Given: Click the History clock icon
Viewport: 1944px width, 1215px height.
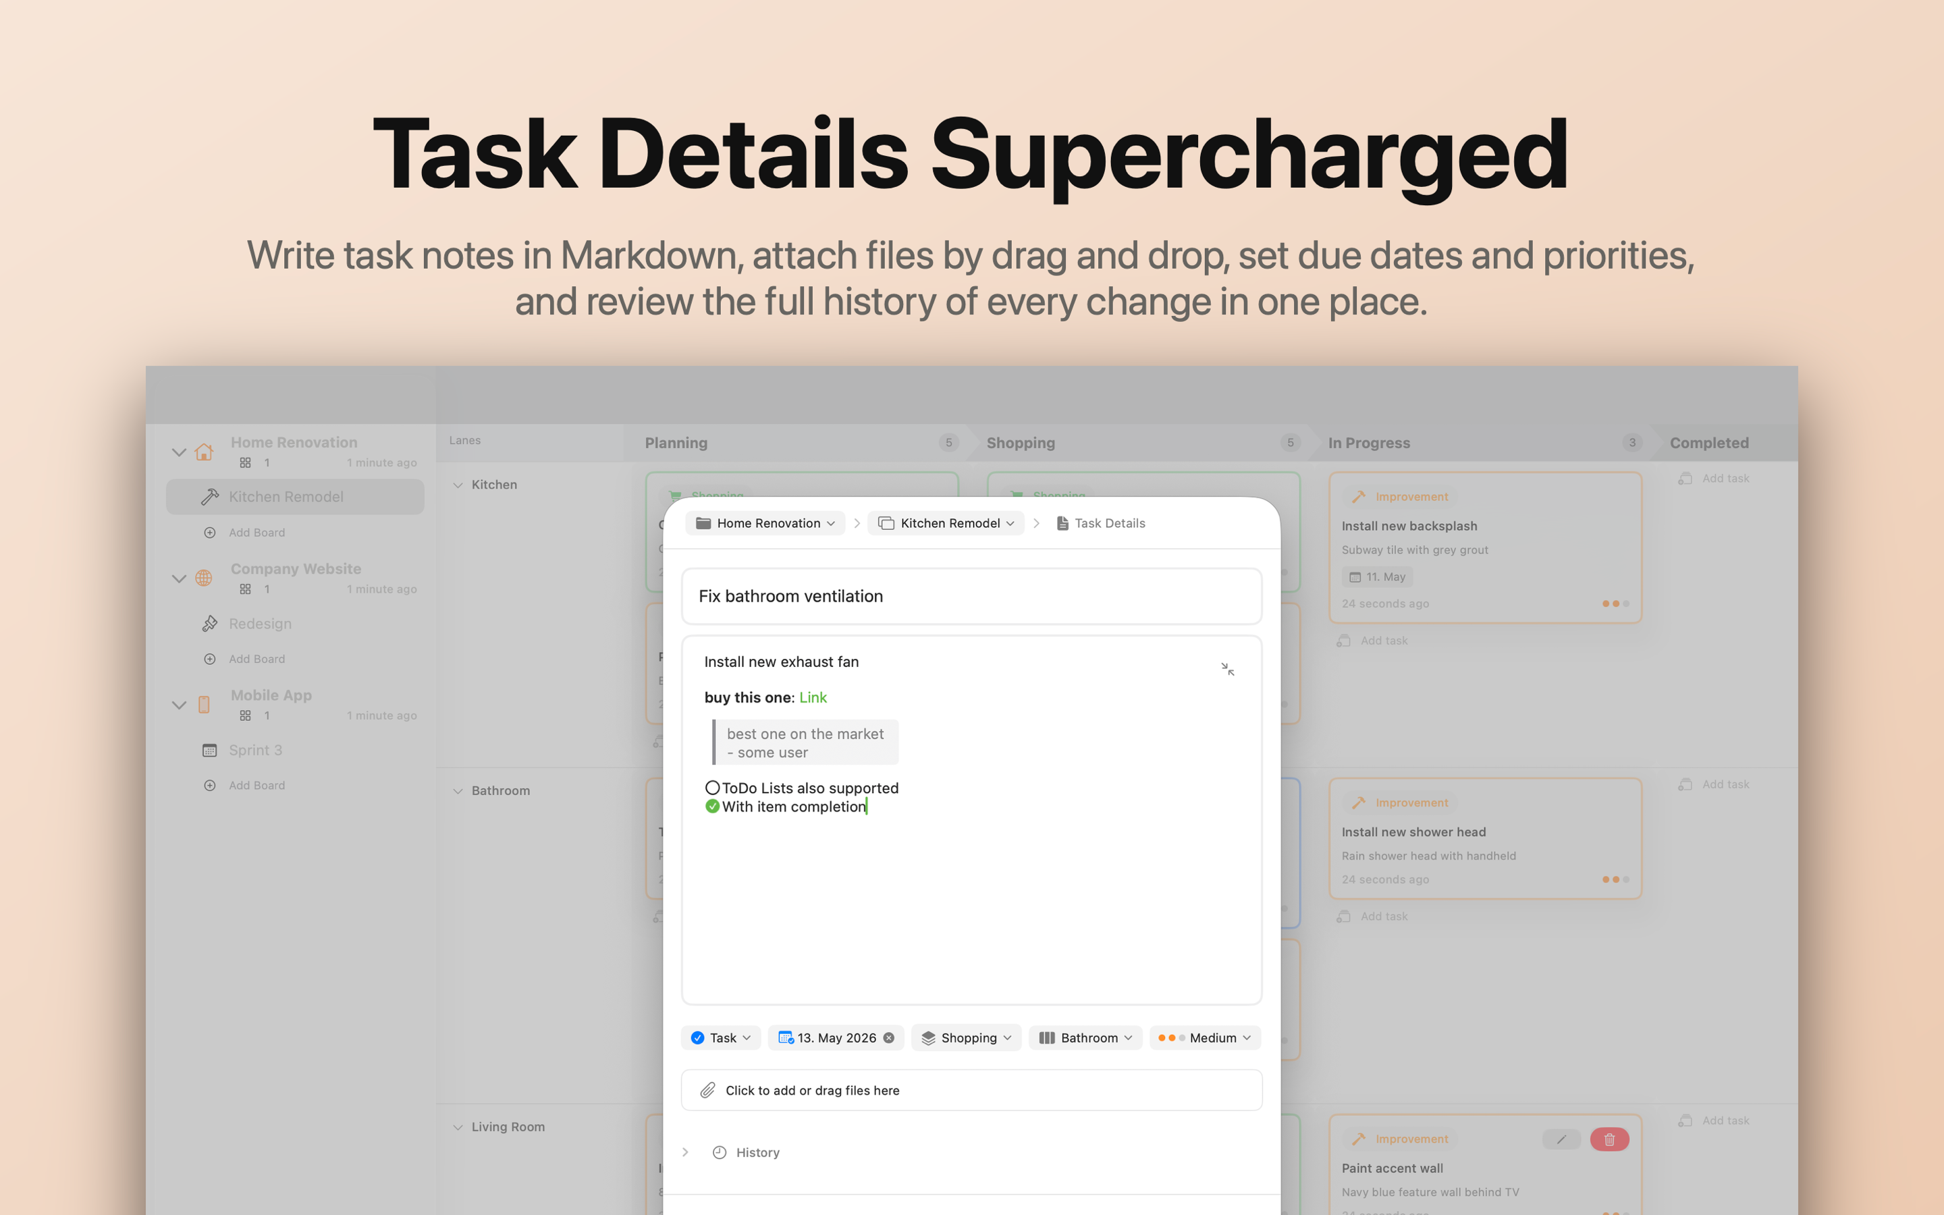Looking at the screenshot, I should pos(720,1152).
